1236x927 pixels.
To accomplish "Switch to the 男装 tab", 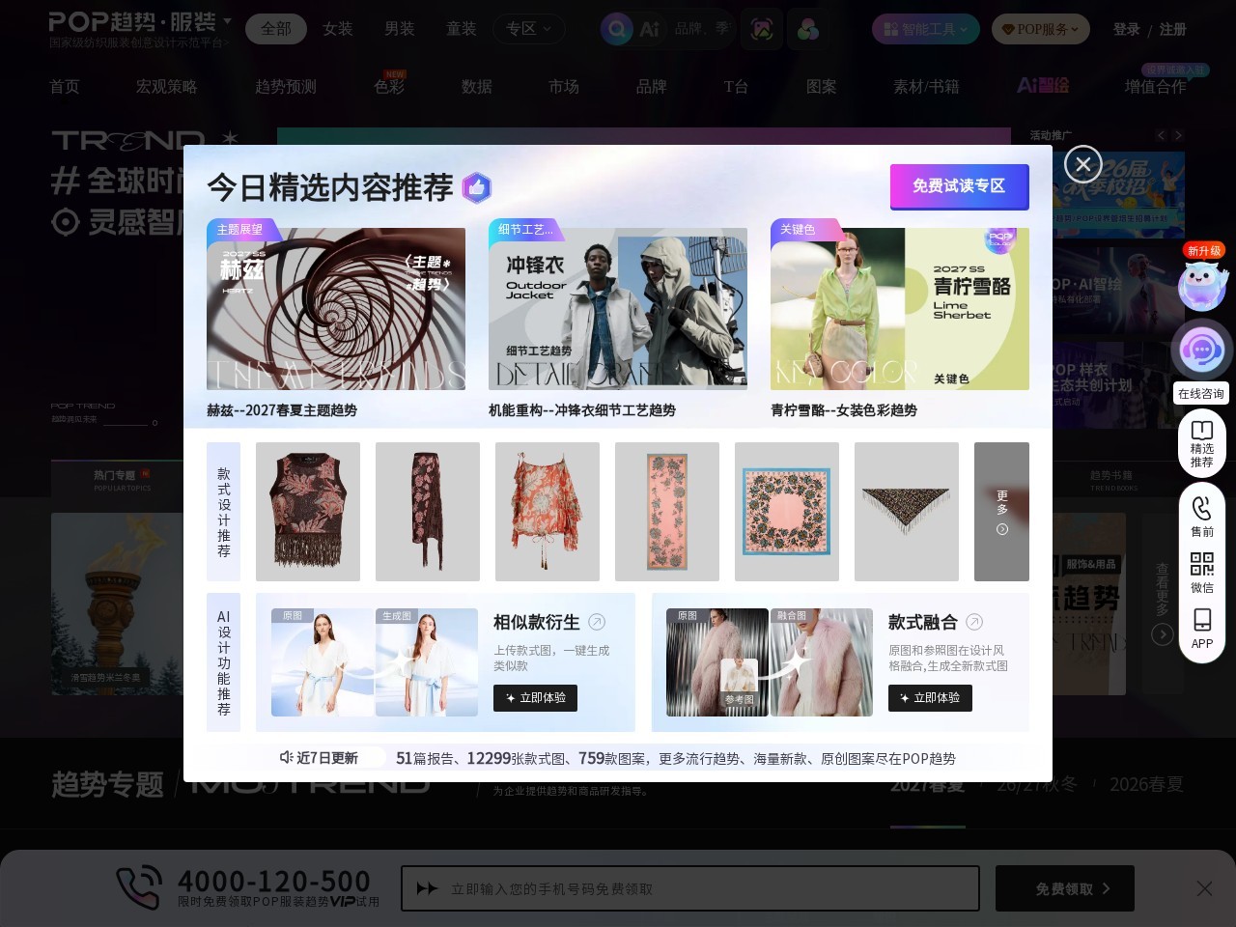I will (x=399, y=29).
